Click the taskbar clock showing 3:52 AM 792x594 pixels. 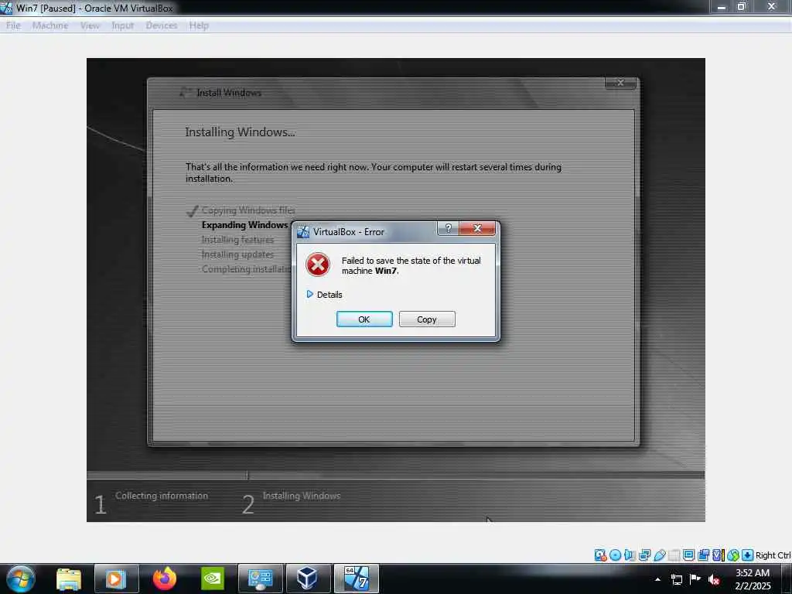[753, 579]
